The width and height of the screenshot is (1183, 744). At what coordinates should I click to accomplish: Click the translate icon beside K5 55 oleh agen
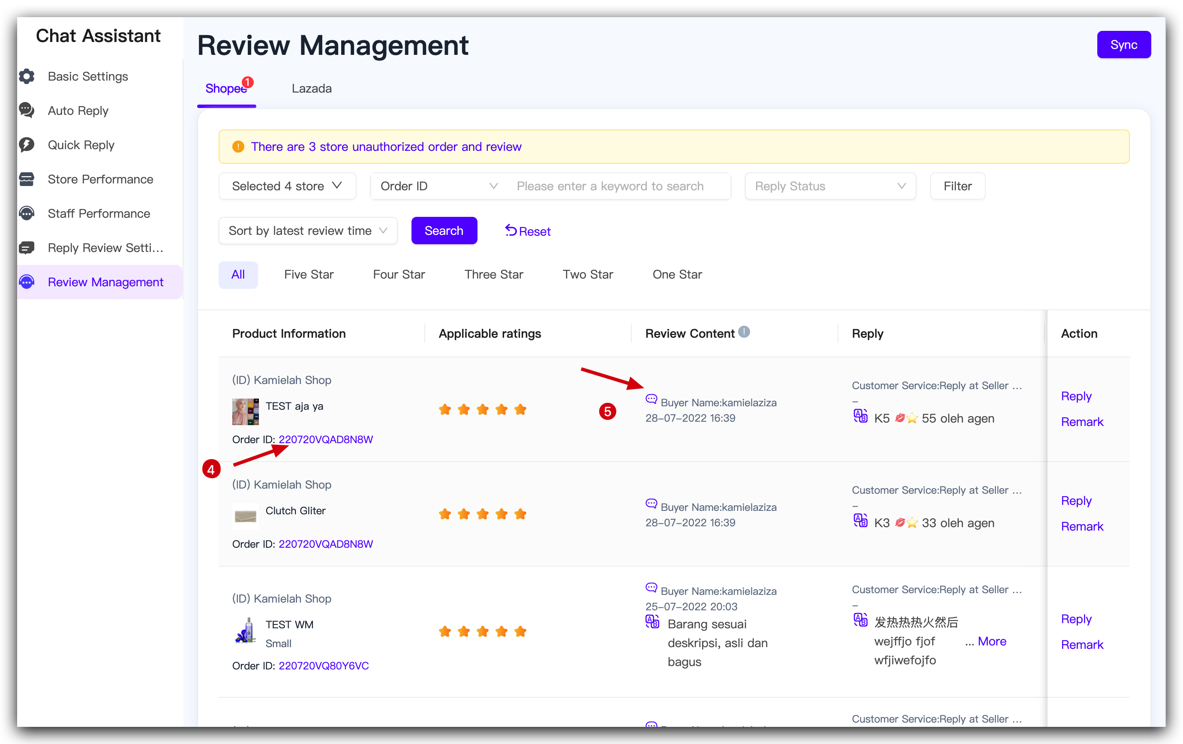pyautogui.click(x=860, y=416)
